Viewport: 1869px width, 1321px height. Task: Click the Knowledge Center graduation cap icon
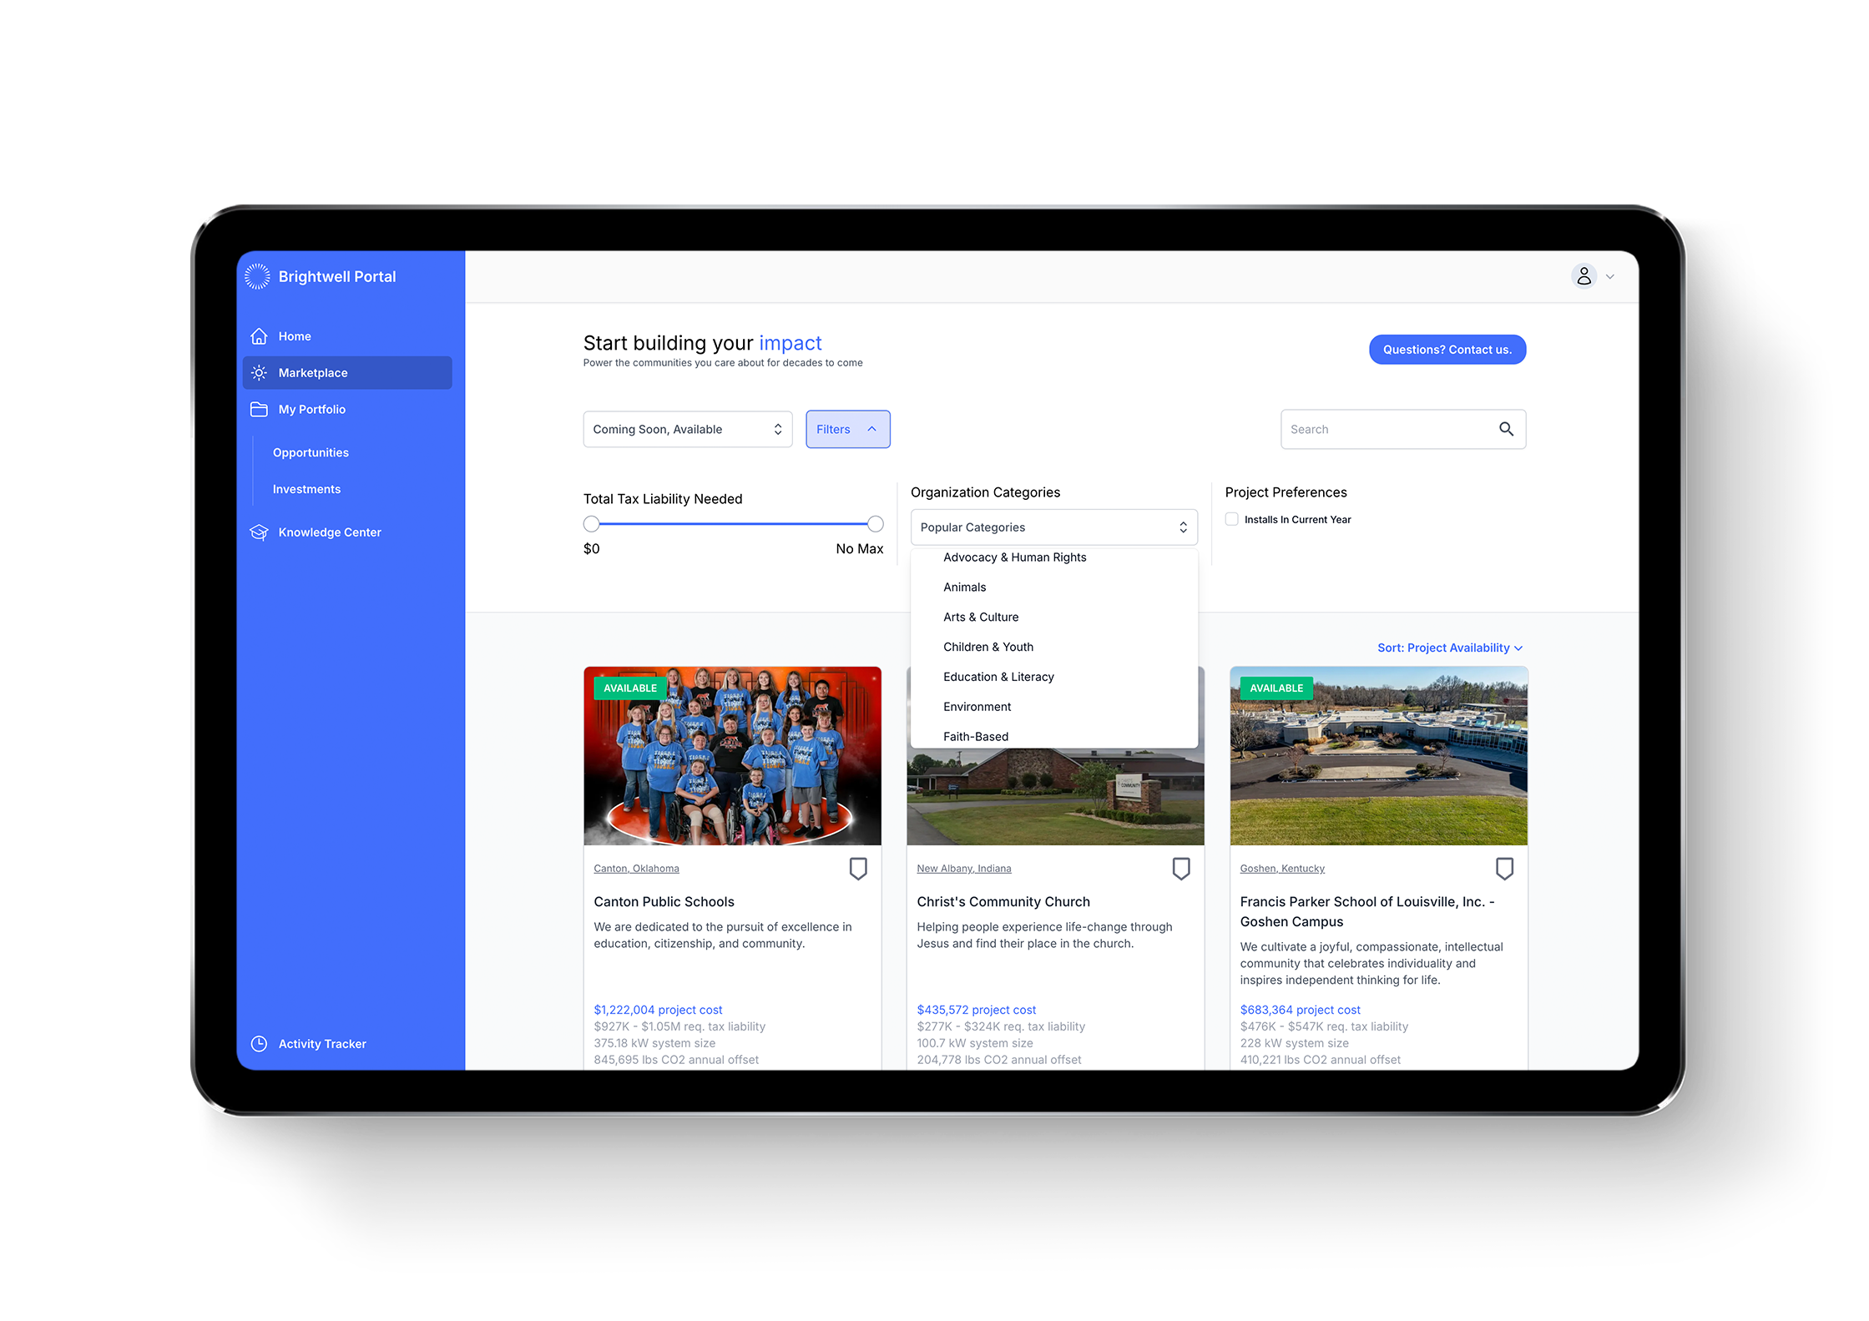tap(260, 532)
